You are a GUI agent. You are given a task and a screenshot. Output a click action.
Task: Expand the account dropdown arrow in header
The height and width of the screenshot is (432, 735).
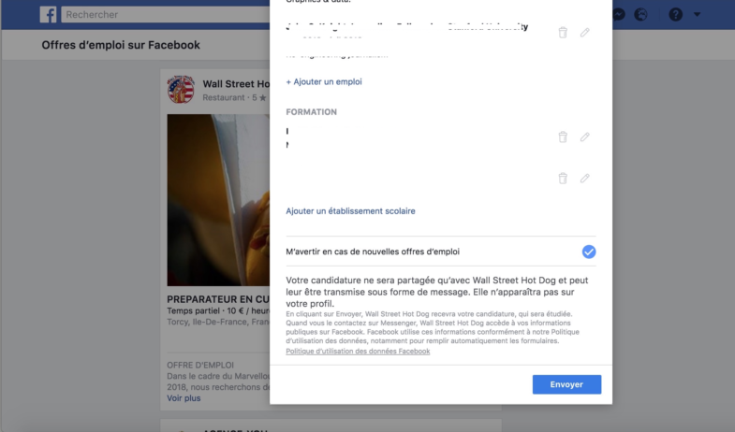click(697, 15)
